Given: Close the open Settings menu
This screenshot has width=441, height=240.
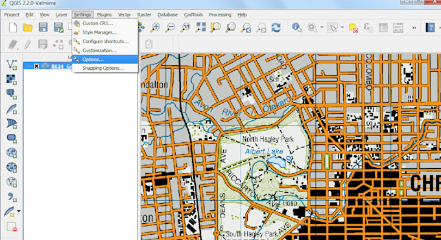Looking at the screenshot, I should click(x=82, y=15).
